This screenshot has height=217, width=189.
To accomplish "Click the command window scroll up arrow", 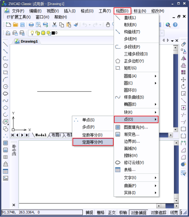I will click(176, 143).
